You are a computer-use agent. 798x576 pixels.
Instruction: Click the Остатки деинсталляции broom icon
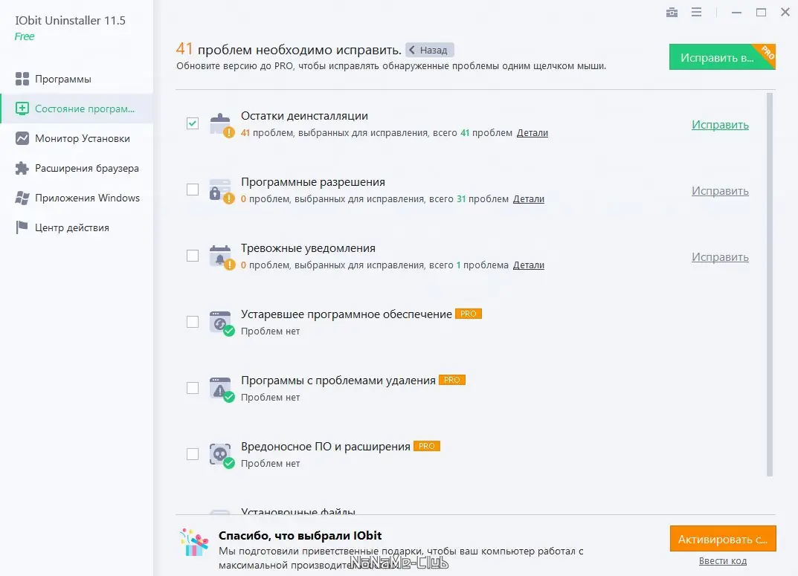220,125
